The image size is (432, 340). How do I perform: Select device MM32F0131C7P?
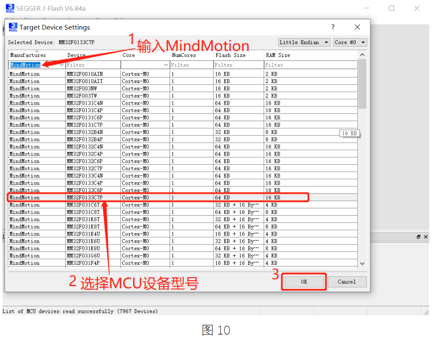[x=183, y=125]
